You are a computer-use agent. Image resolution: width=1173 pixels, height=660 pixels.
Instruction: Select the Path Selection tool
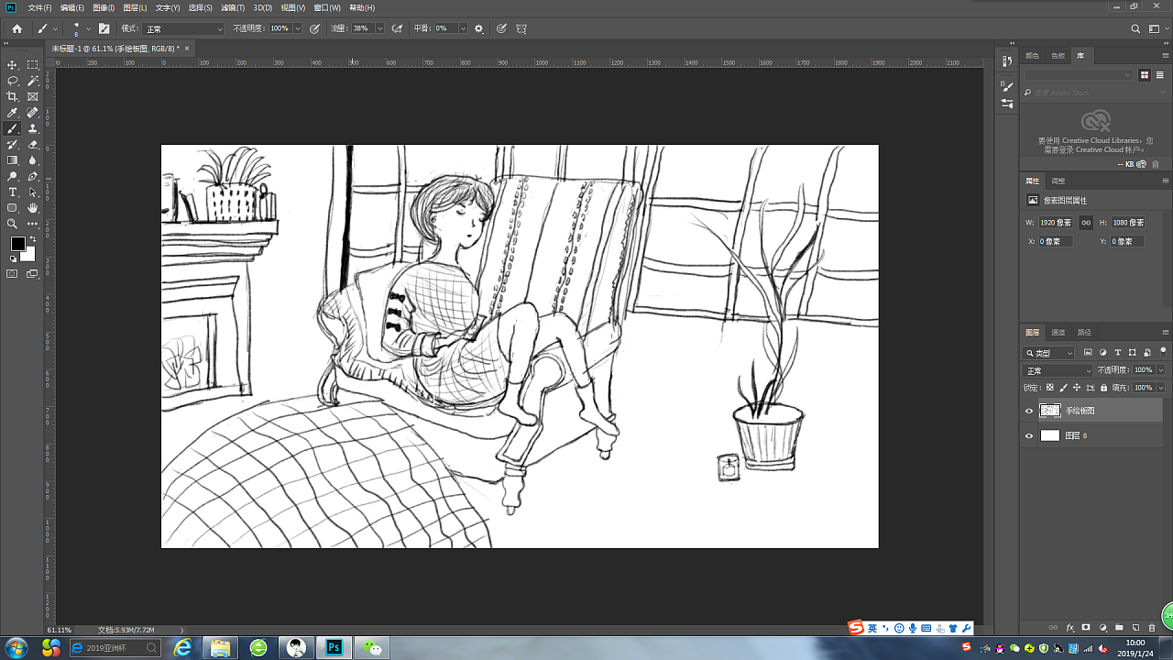(33, 192)
